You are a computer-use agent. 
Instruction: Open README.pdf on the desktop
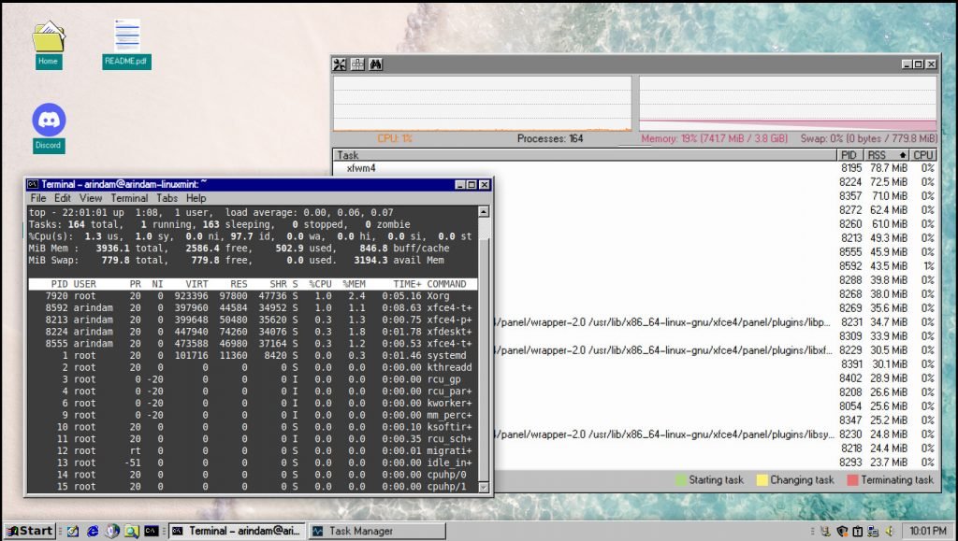(x=125, y=37)
